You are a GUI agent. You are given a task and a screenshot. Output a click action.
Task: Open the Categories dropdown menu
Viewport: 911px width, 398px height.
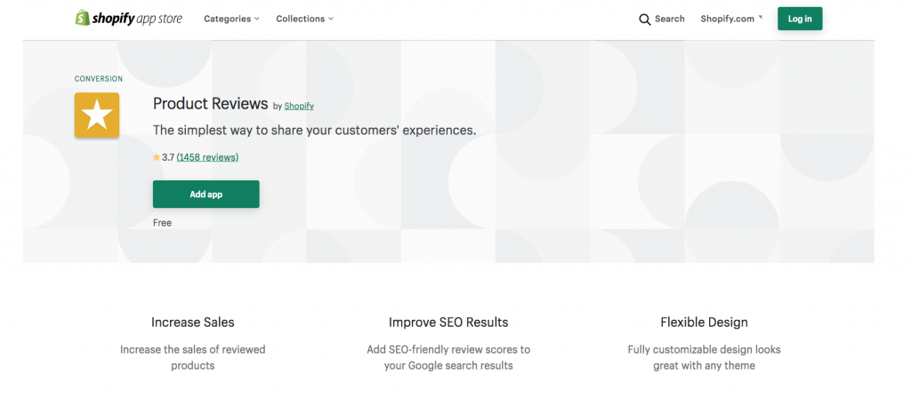pyautogui.click(x=231, y=19)
